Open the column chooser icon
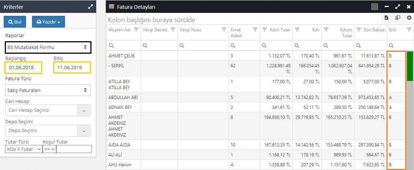 click(x=398, y=18)
